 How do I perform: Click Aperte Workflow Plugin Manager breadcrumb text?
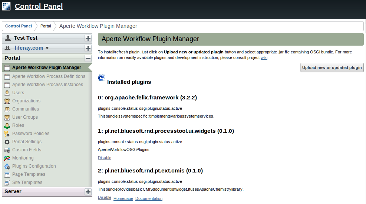click(98, 26)
